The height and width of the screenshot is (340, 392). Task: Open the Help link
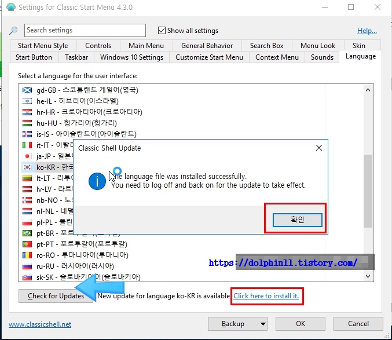pyautogui.click(x=367, y=31)
